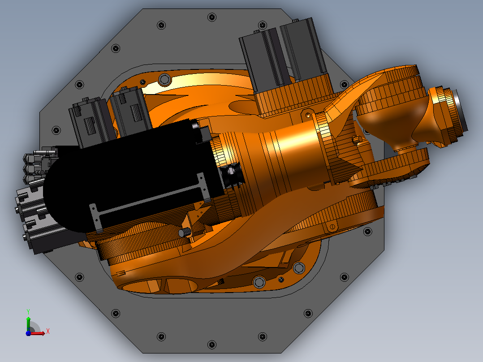Select the gray octagonal base plate
Image resolution: width=483 pixels, height=362 pixels.
pyautogui.click(x=212, y=320)
